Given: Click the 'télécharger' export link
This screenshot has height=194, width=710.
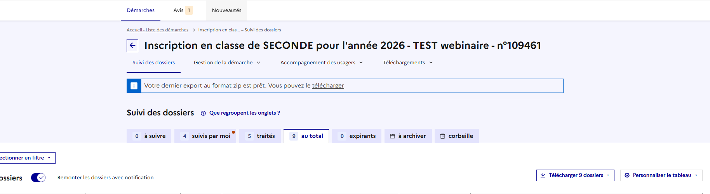Looking at the screenshot, I should (x=328, y=86).
